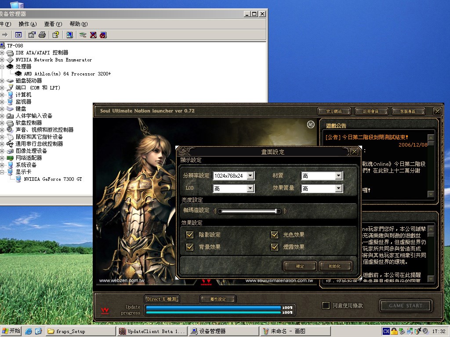Click the Forward arrow in Device Manager toolbar
The height and width of the screenshot is (337, 450).
(4, 35)
